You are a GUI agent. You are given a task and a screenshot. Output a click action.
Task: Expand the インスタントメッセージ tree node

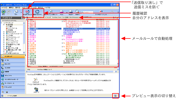click(x=4, y=34)
